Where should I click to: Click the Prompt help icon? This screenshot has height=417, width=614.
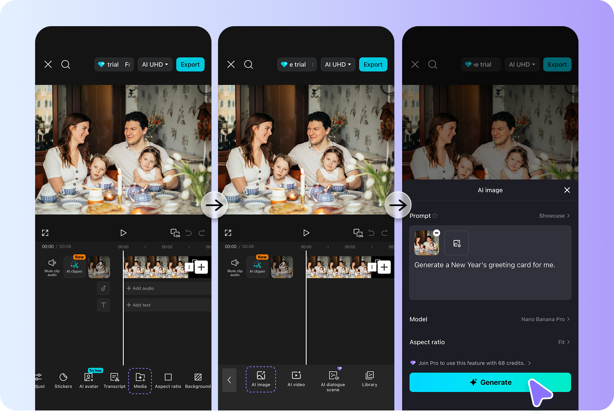point(435,216)
